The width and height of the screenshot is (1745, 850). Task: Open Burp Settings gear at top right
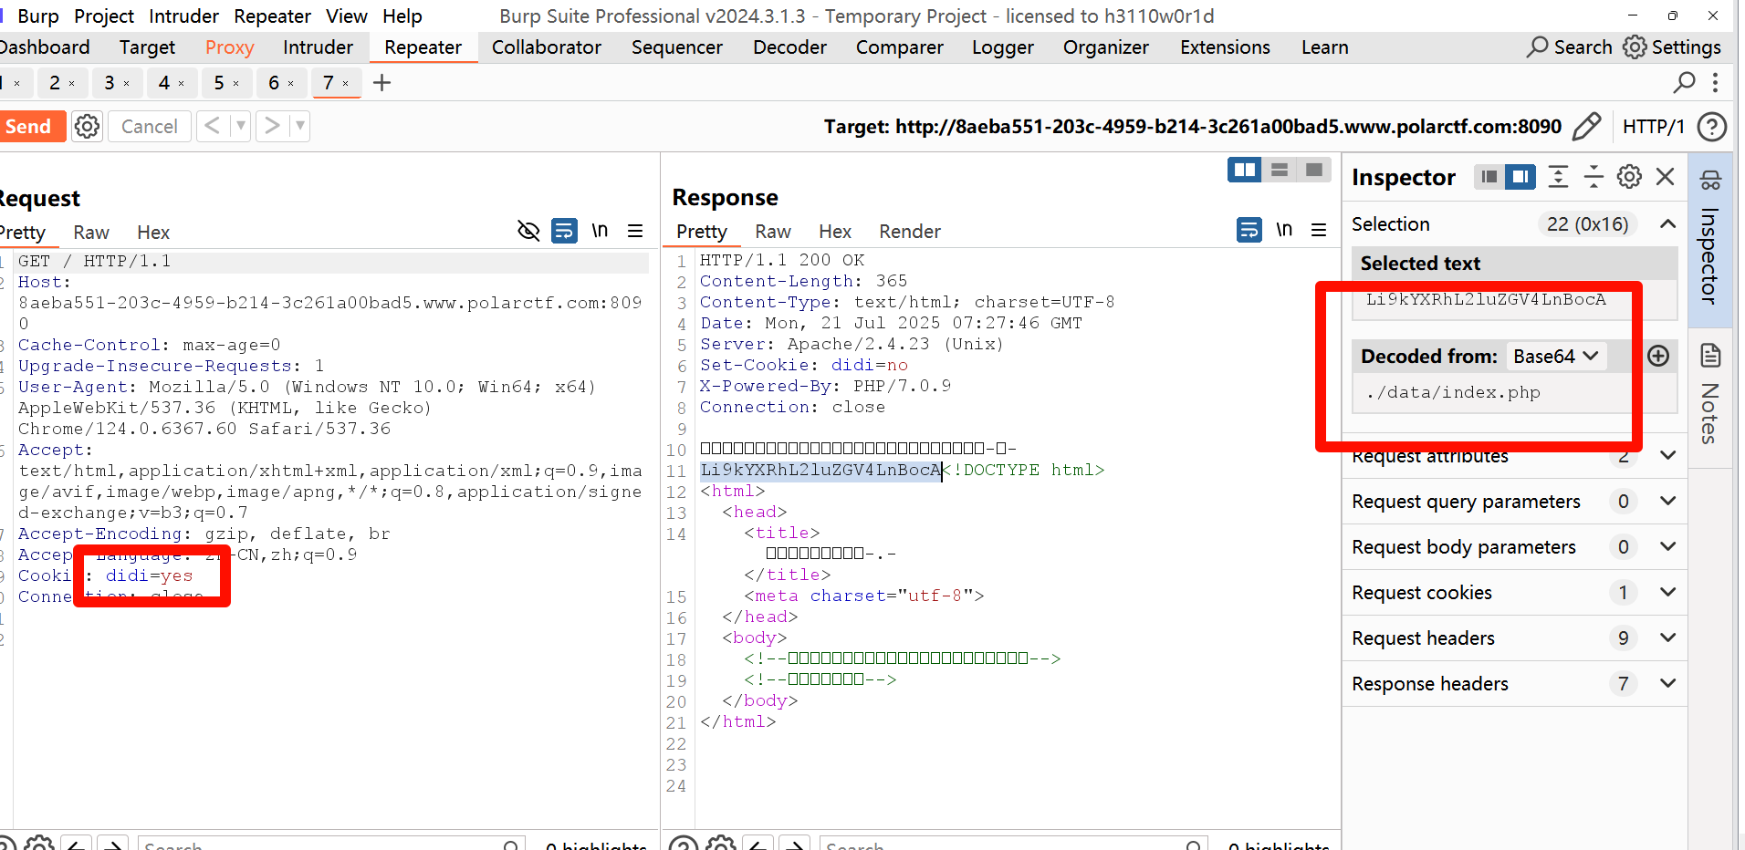point(1635,47)
